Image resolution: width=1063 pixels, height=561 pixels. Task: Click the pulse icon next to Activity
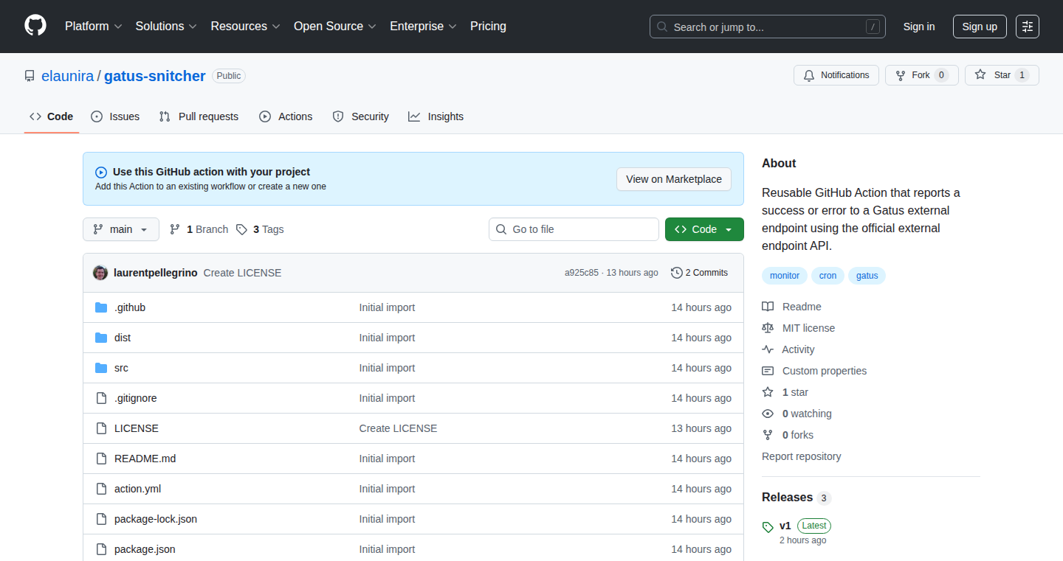click(x=768, y=349)
